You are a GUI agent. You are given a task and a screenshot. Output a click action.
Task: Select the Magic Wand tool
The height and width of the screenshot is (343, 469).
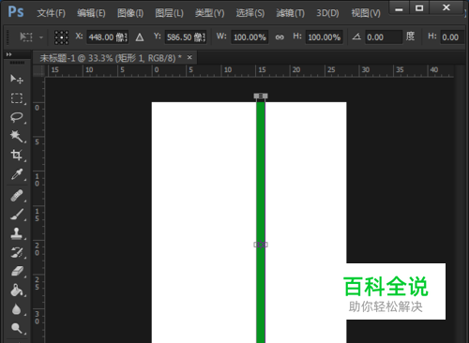pyautogui.click(x=17, y=136)
